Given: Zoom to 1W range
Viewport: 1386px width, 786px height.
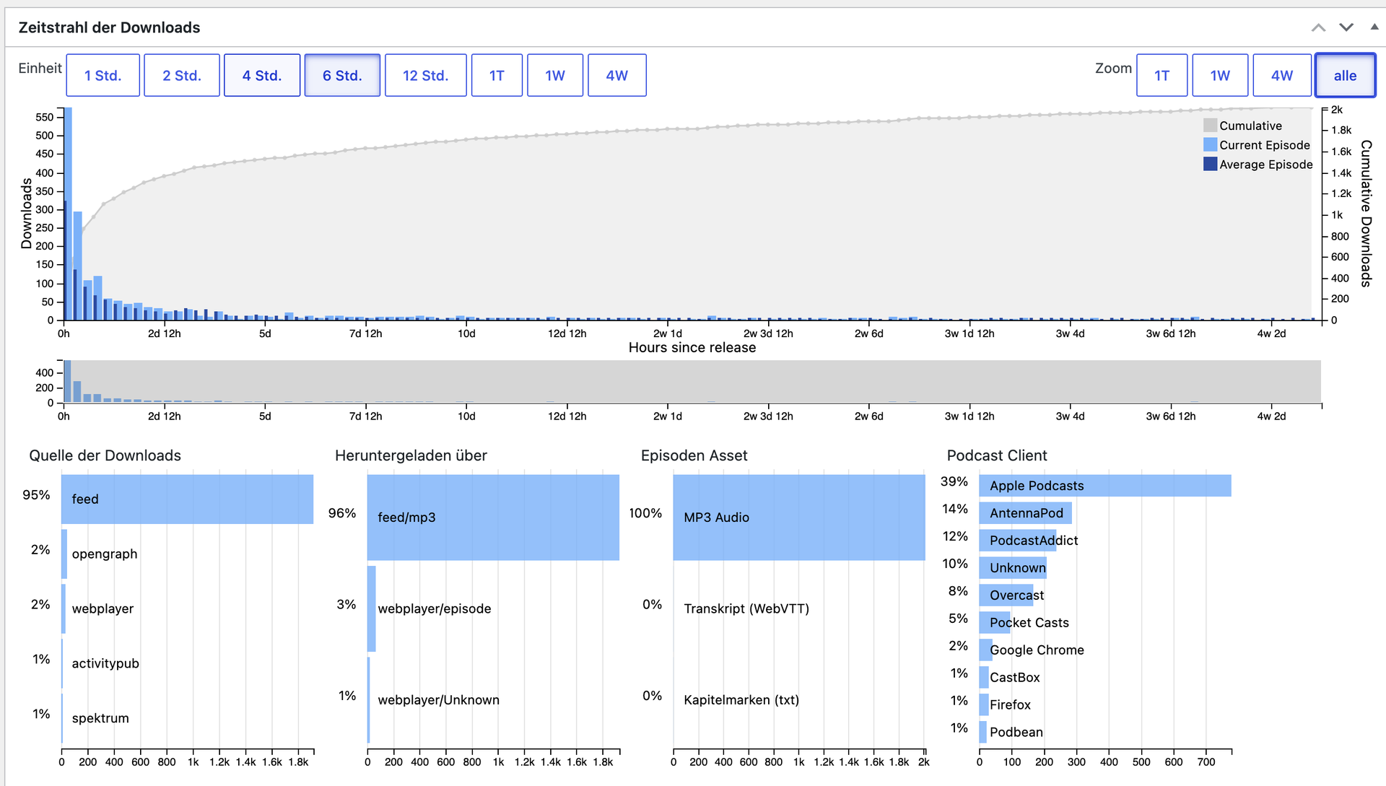Looking at the screenshot, I should click(1220, 75).
